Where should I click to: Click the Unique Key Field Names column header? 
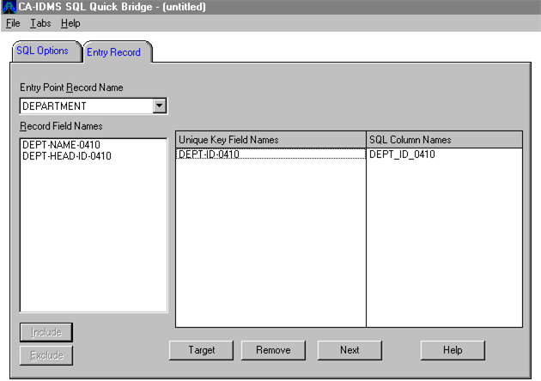click(270, 140)
